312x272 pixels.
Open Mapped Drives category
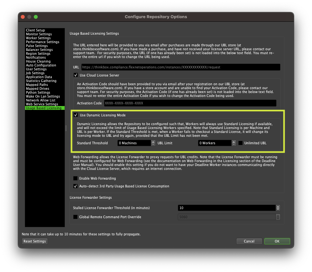click(x=37, y=89)
